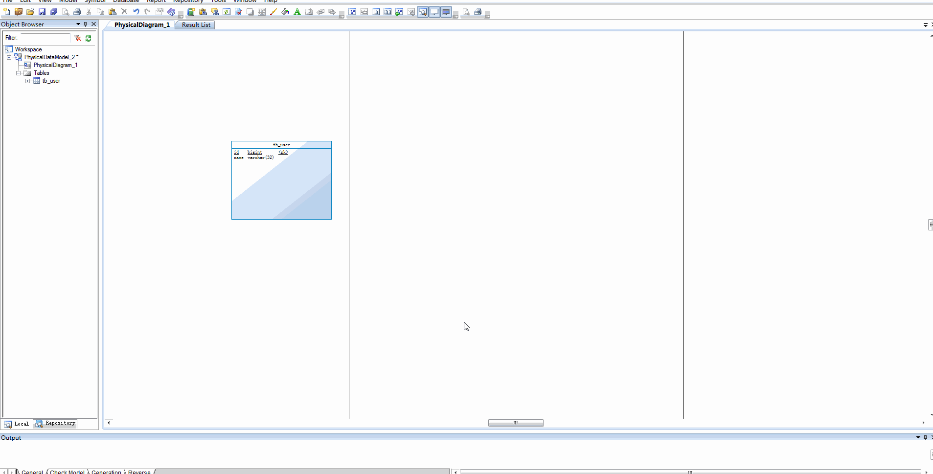Switch to the Result List tab
933x474 pixels.
click(196, 24)
